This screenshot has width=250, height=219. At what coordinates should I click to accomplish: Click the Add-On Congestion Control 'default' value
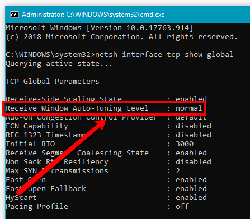(191, 118)
